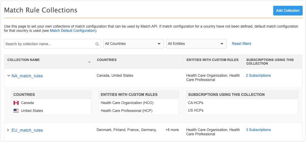Click the Add Collection button
Screen dimensions: 306x142
287,11
